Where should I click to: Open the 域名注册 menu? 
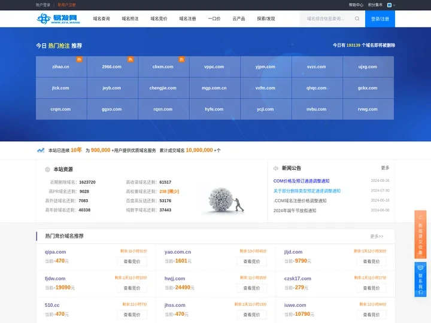click(x=187, y=19)
